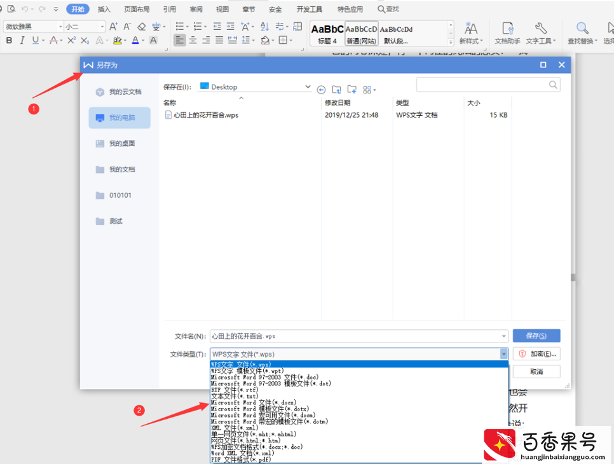614x464 pixels.
Task: Open My Cloud Documents in sidebar
Action: pos(119,92)
